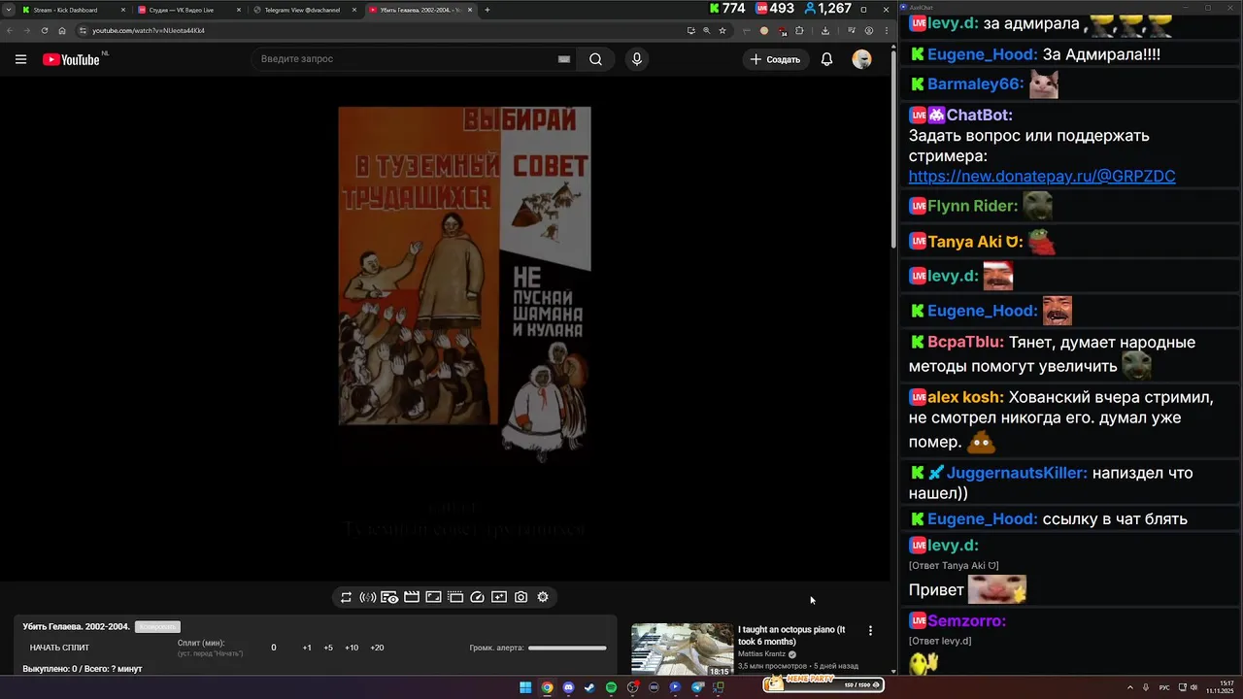Click Flynn Rider username in chat

pyautogui.click(x=973, y=206)
